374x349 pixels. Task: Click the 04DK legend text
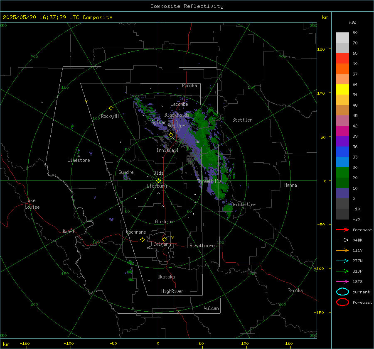coord(357,240)
